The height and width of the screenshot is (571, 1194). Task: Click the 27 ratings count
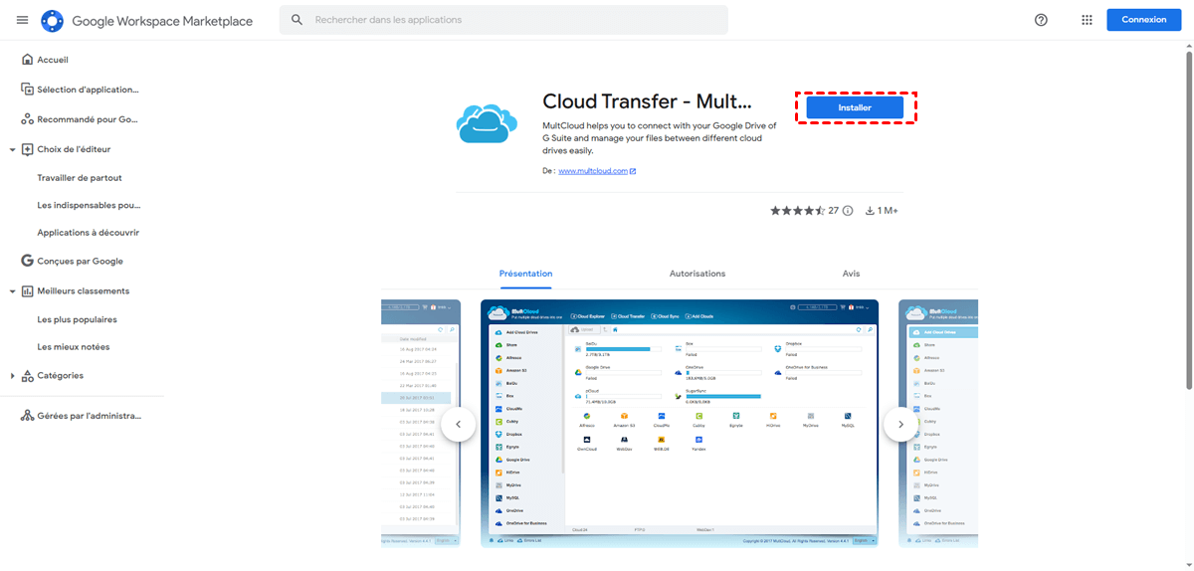point(834,211)
